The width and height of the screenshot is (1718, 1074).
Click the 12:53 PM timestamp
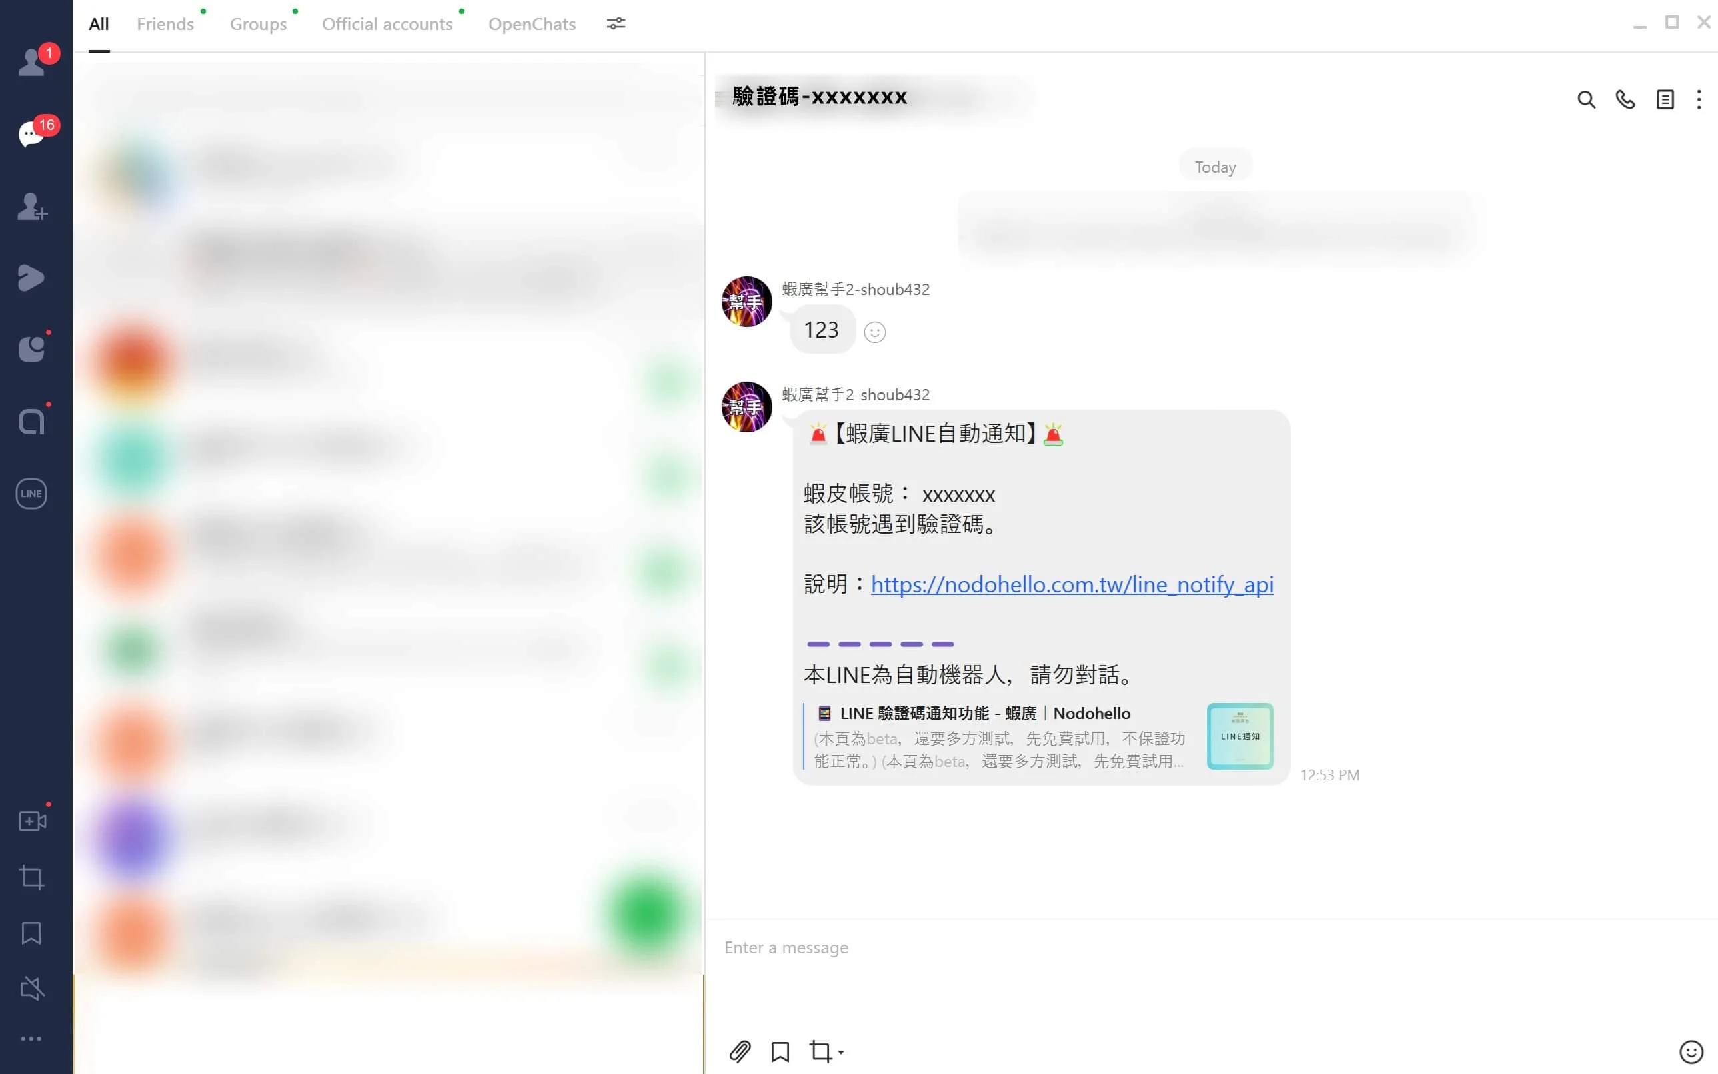(x=1330, y=775)
